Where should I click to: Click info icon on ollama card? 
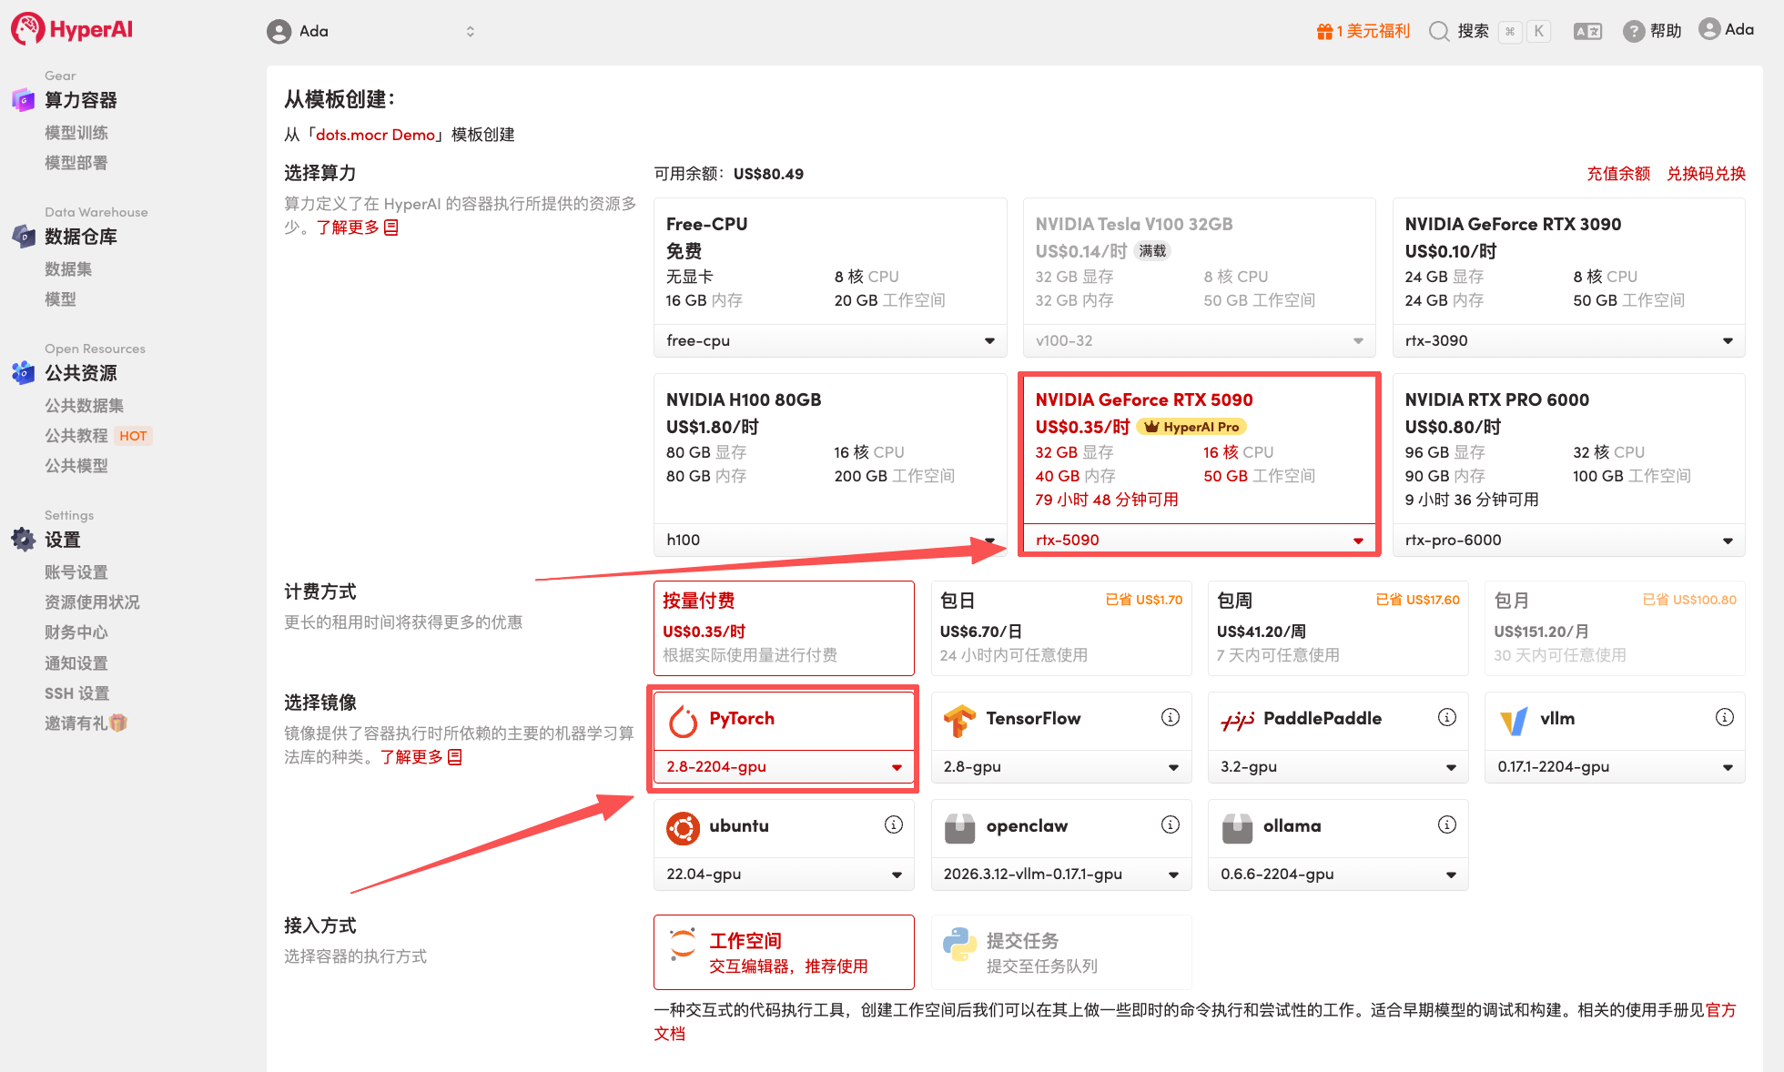click(x=1446, y=825)
